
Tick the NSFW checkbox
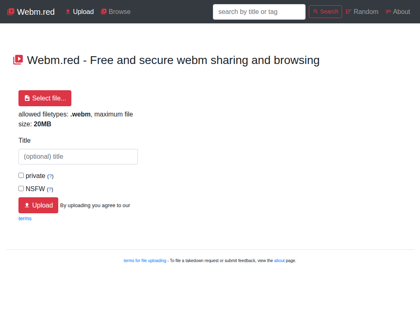pyautogui.click(x=21, y=189)
